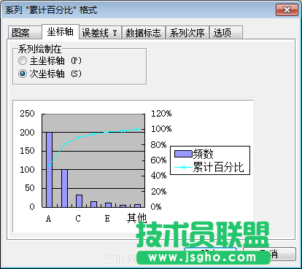Click the 250 primary axis label
Screen dimensions: 302x269
(27, 114)
